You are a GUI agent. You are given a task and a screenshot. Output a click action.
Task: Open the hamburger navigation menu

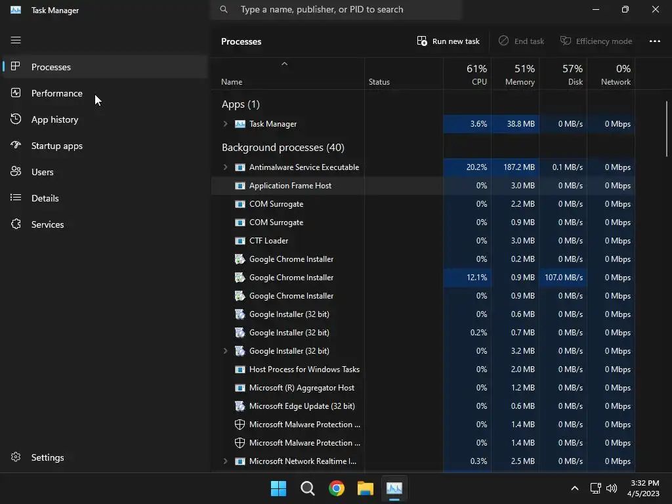(x=16, y=40)
